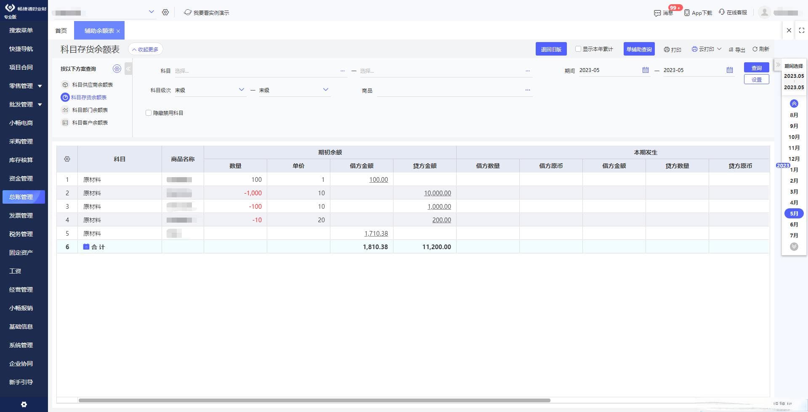Go to later months down arrow

coord(794,247)
